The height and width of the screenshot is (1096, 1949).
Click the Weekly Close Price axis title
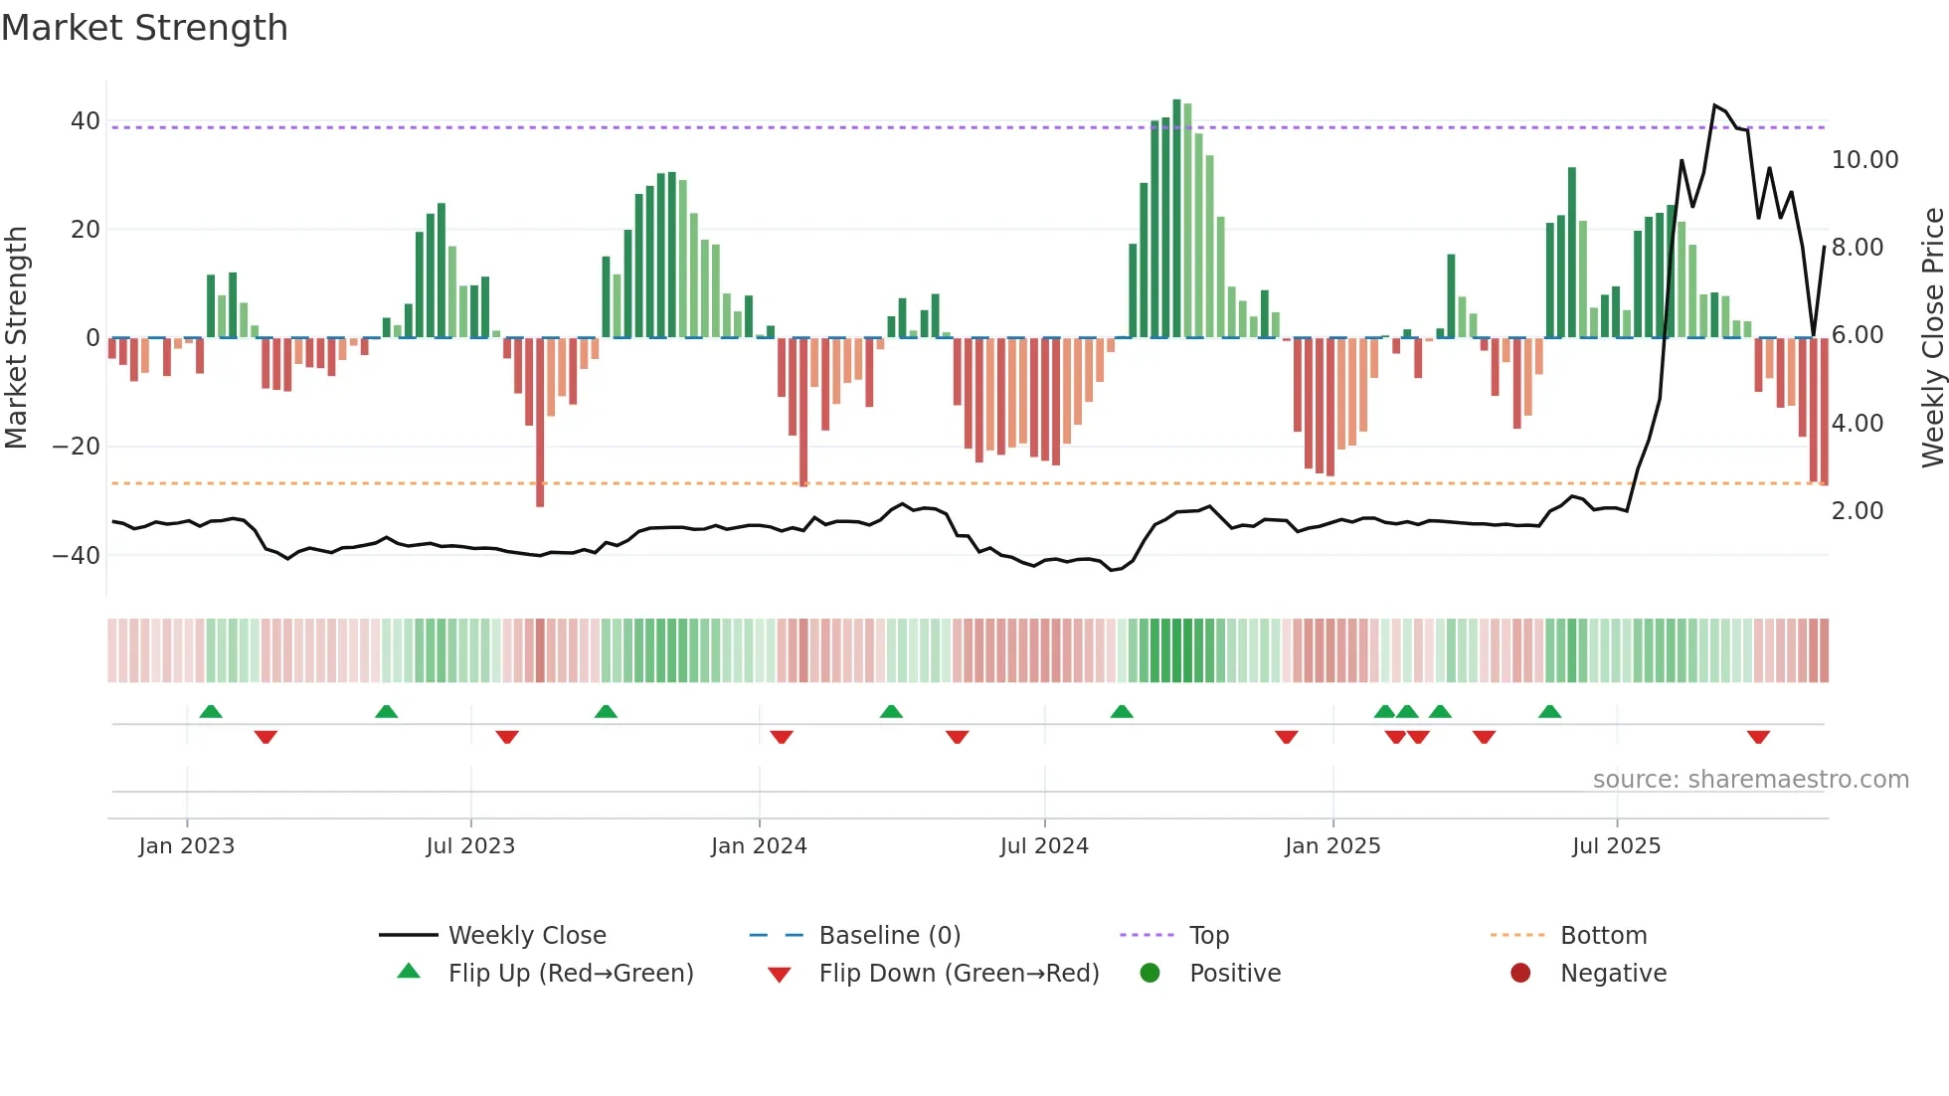tap(1932, 337)
